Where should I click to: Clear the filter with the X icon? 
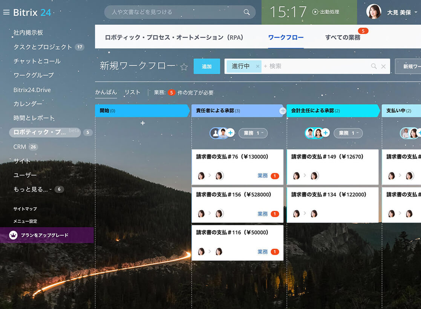pyautogui.click(x=383, y=66)
